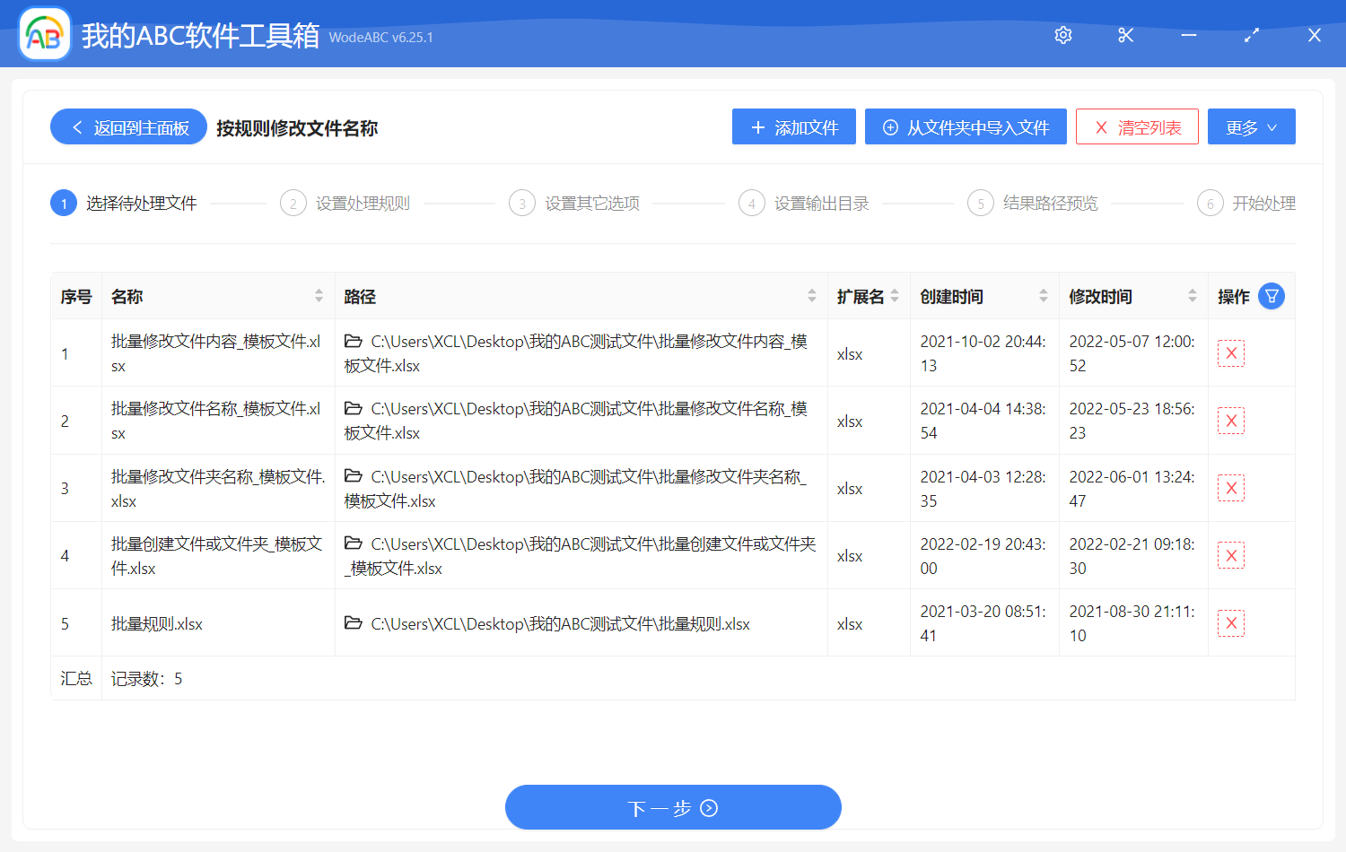Click the folder icon beside 批量修改文件名称_模板文件.xlsx path

click(x=353, y=408)
